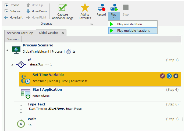This screenshot has height=132, width=185.
Task: Click the Move Right button
Action: click(x=36, y=17)
